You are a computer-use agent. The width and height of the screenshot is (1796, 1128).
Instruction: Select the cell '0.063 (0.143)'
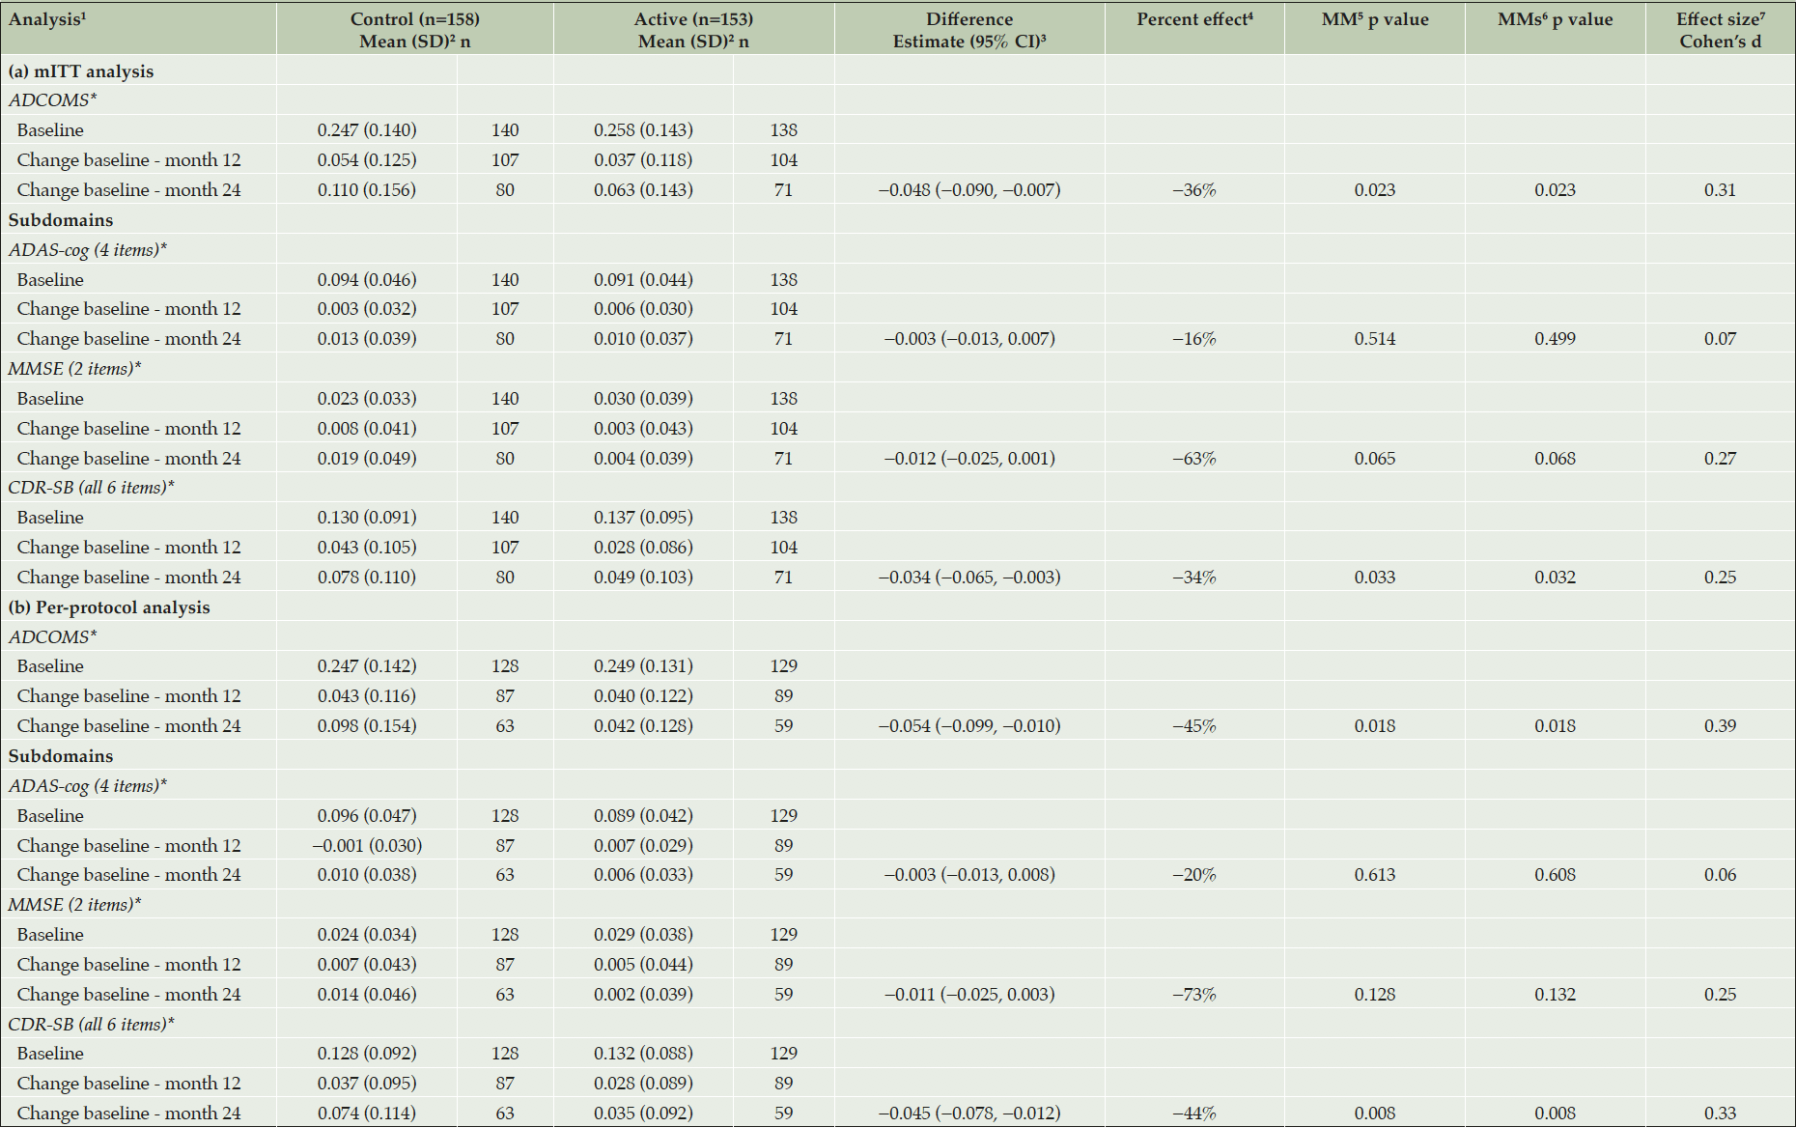point(643,190)
